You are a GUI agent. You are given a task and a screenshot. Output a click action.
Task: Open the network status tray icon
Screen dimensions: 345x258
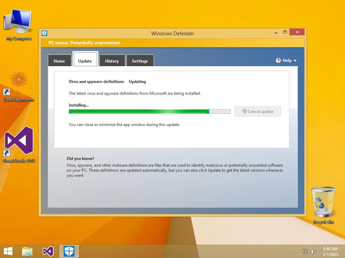click(305, 251)
